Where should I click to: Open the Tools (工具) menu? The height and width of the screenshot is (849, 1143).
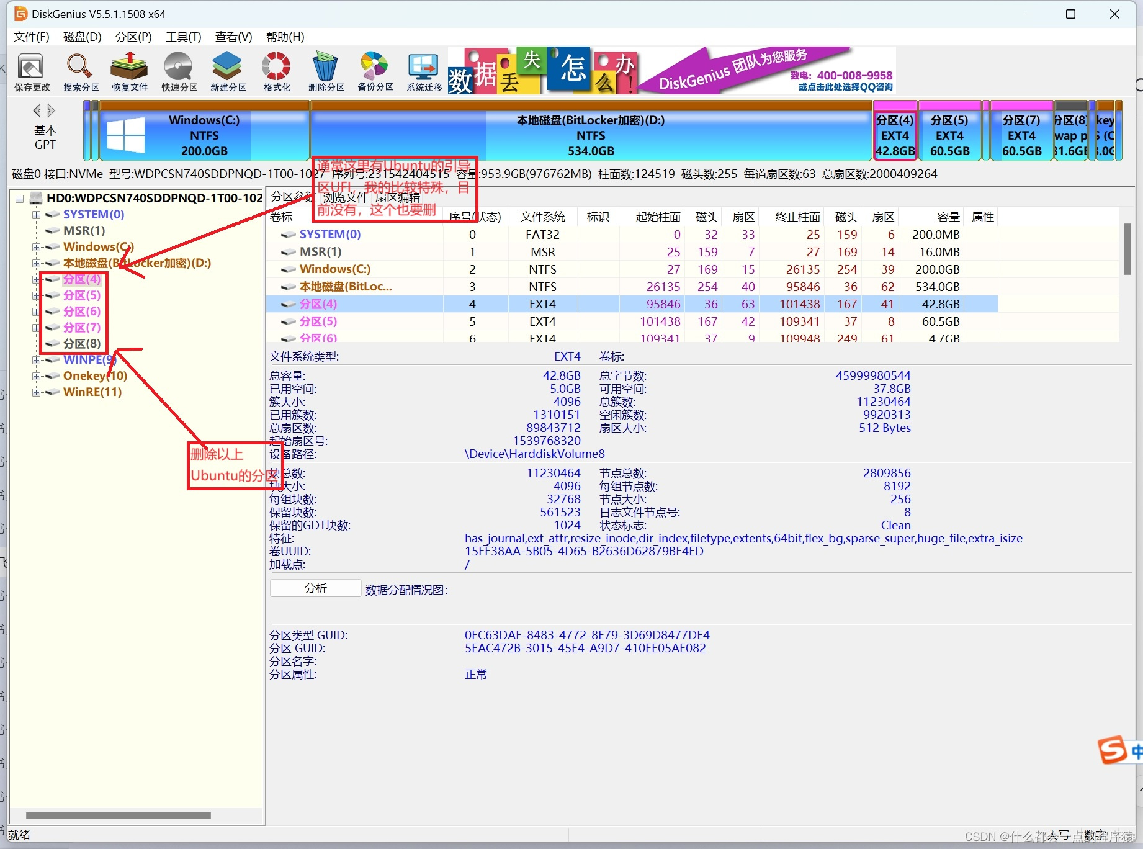184,37
